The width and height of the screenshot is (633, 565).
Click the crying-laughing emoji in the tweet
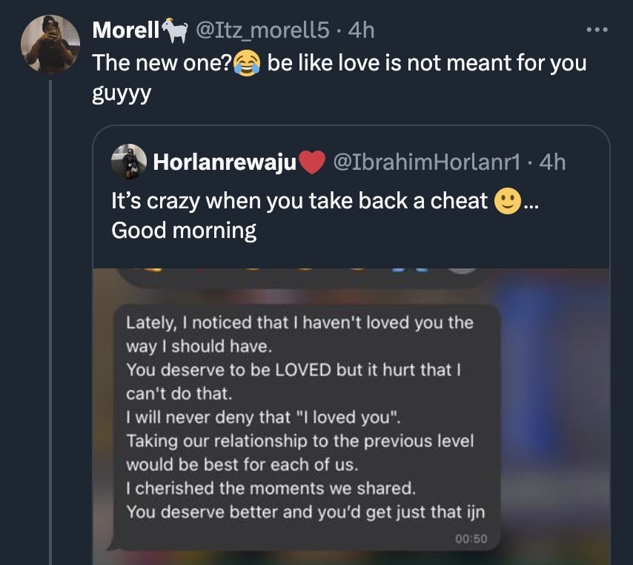coord(248,64)
